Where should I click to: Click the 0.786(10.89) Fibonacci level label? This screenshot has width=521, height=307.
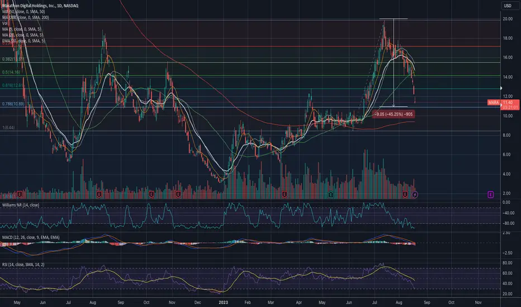click(x=13, y=104)
